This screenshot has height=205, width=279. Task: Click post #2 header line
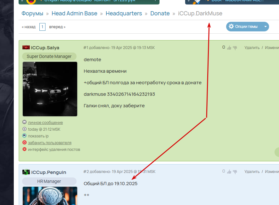[x=119, y=172]
